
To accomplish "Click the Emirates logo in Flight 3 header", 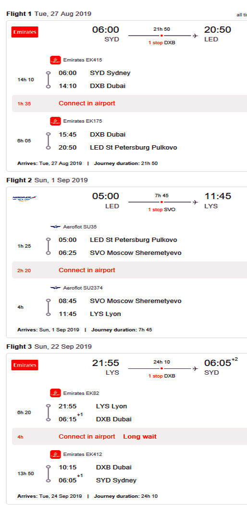I will (x=25, y=365).
